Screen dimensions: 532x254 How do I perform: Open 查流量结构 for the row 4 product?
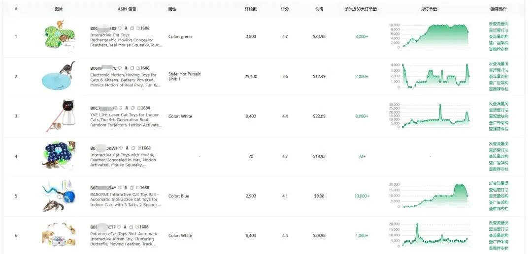[498, 157]
